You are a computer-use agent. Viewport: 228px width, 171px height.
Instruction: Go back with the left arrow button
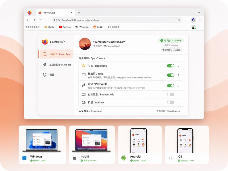[x=28, y=20]
